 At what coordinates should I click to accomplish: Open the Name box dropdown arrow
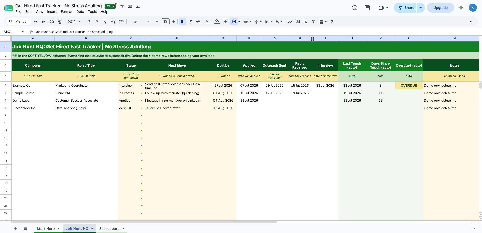(23, 32)
